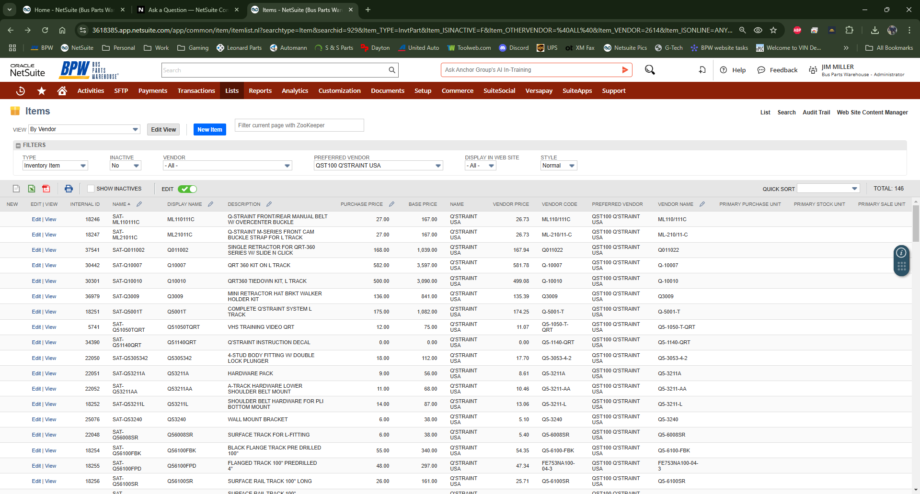Go to the NetSuite home icon
This screenshot has height=494, width=920.
[x=62, y=90]
